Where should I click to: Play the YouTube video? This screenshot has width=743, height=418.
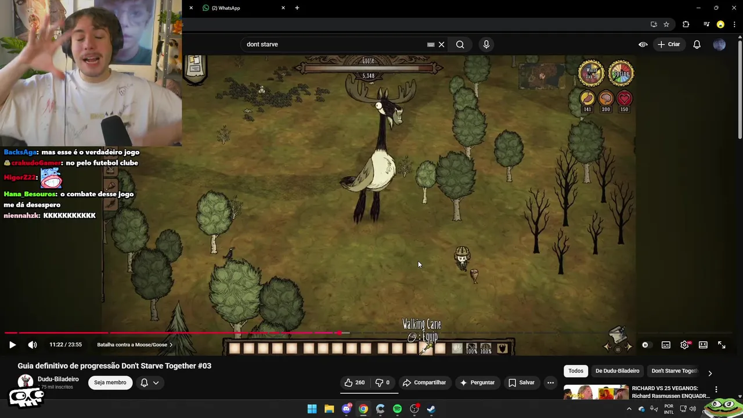point(12,345)
